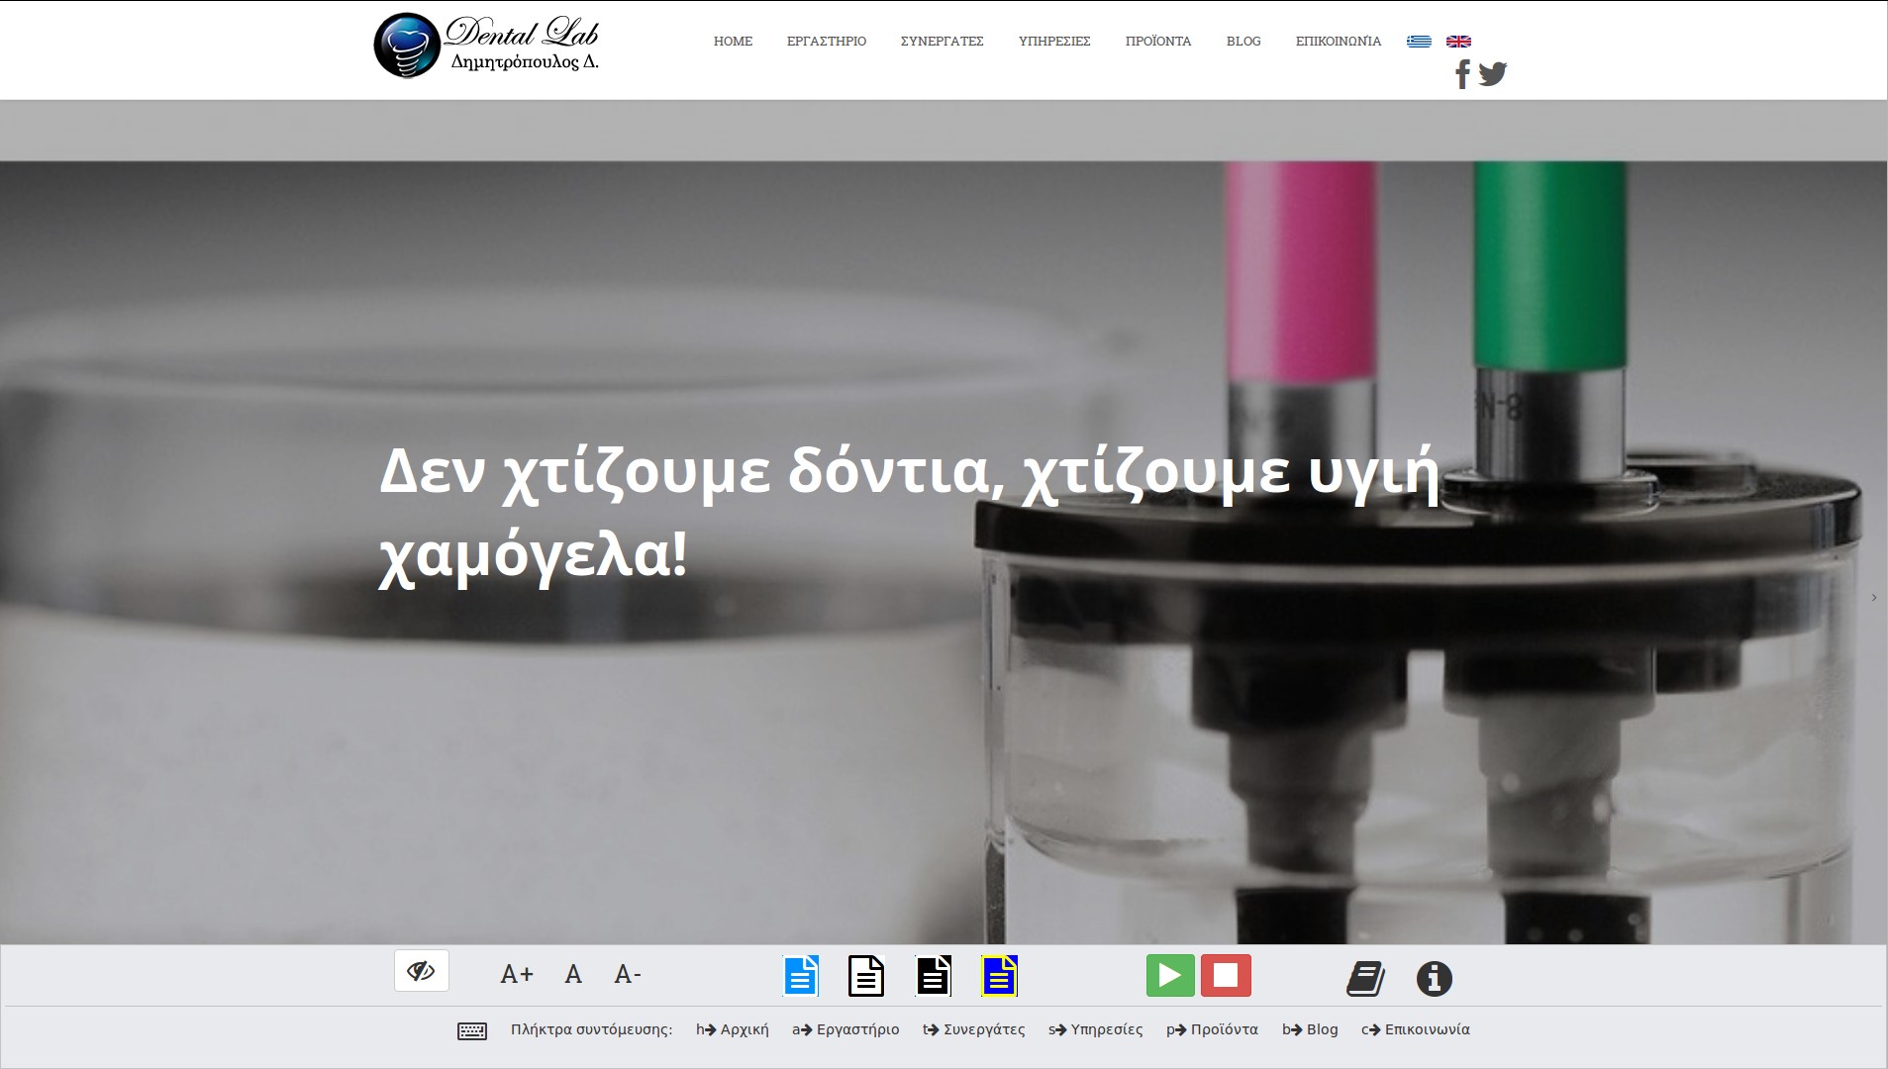Open the Facebook page icon
Viewport: 1888px width, 1069px height.
(x=1462, y=74)
